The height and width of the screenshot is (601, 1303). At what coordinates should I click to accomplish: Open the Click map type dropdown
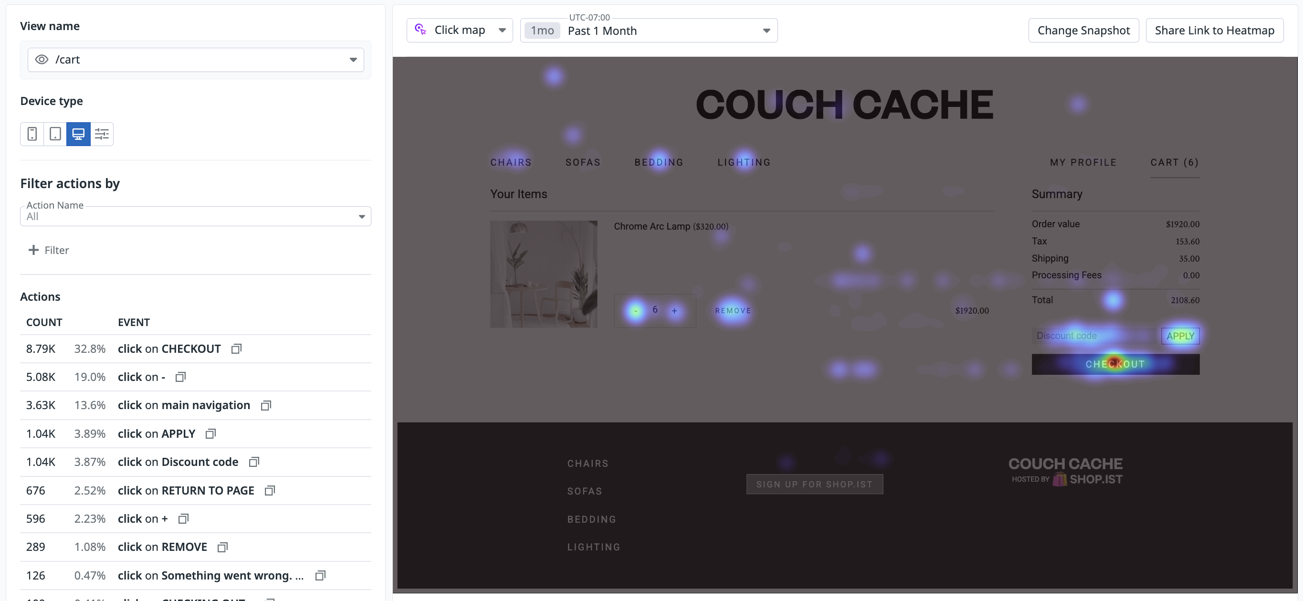502,31
